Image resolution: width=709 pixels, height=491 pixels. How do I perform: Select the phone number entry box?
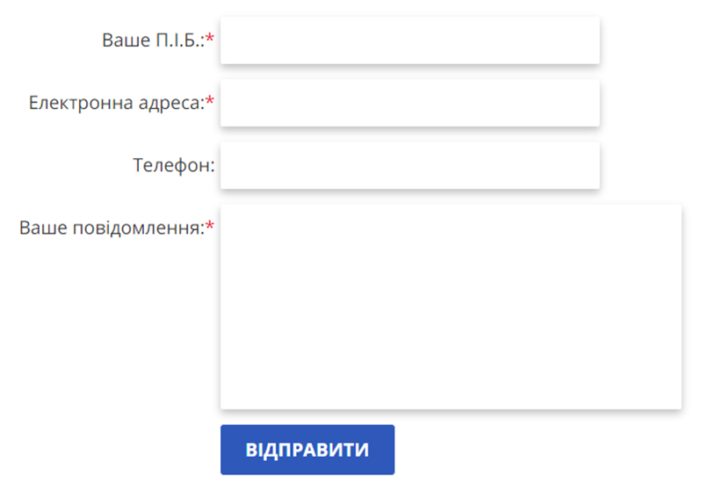409,166
